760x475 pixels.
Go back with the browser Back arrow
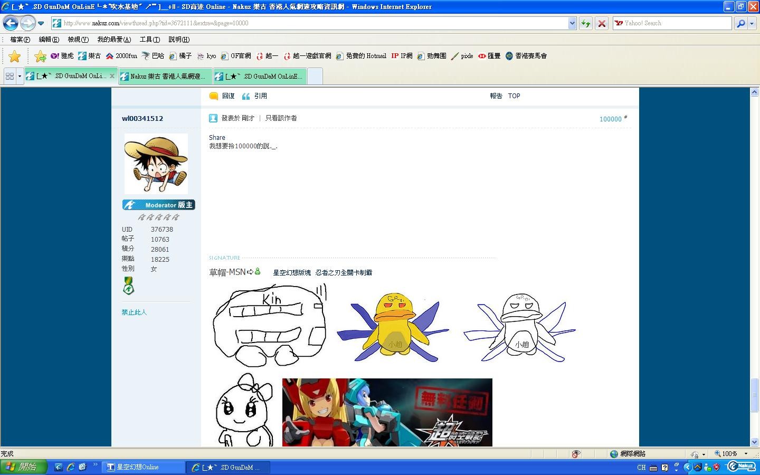tap(11, 23)
